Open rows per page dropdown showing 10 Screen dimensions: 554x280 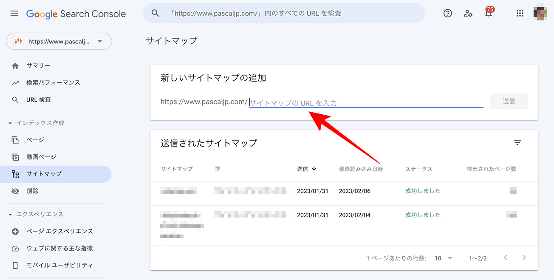[444, 258]
